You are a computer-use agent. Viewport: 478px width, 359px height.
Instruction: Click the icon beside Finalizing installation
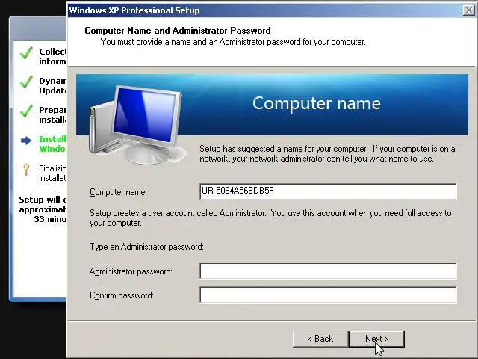26,170
